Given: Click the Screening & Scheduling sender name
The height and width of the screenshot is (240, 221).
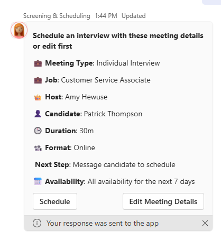Looking at the screenshot, I should click(x=57, y=16).
